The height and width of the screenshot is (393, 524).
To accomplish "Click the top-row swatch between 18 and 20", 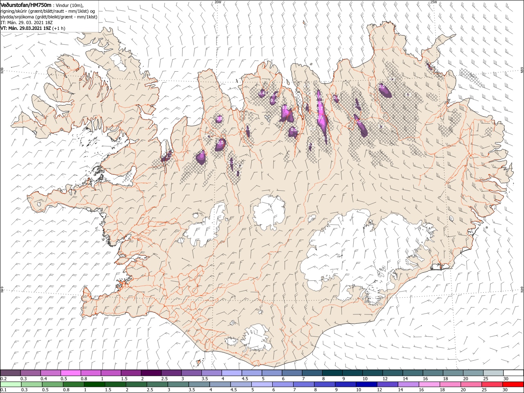I will 453,373.
